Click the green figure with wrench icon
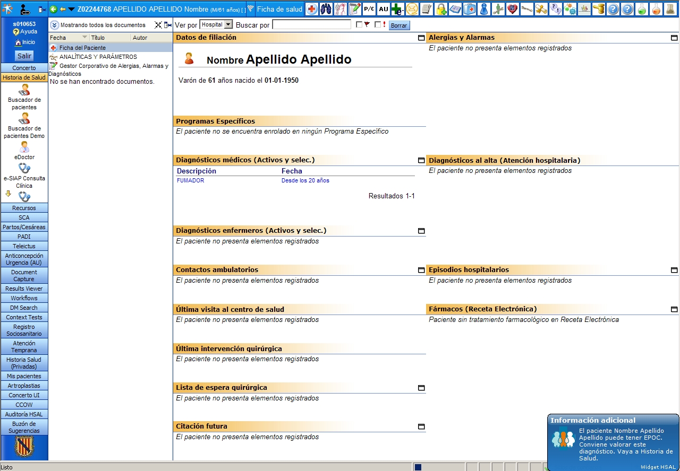This screenshot has height=471, width=680. pyautogui.click(x=498, y=9)
